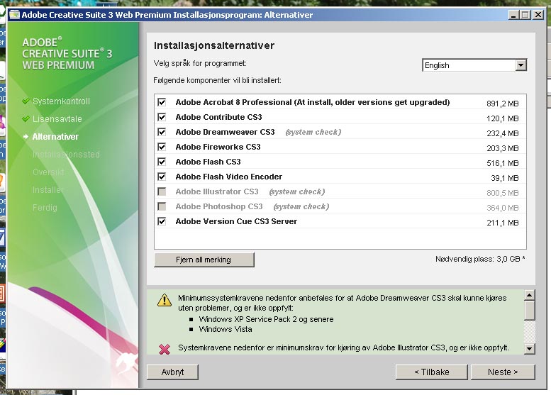Screen dimensions: 551x395
Task: Click the Avbryt button
Action: pos(172,372)
